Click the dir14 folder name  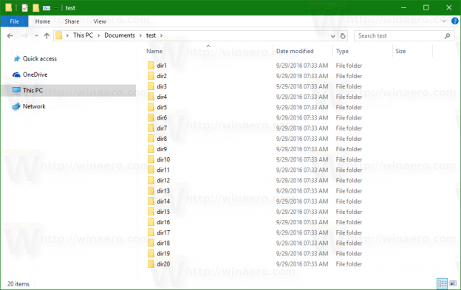coord(163,201)
